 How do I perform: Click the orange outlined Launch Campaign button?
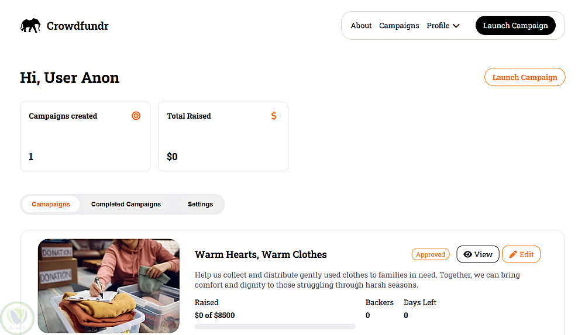[524, 77]
